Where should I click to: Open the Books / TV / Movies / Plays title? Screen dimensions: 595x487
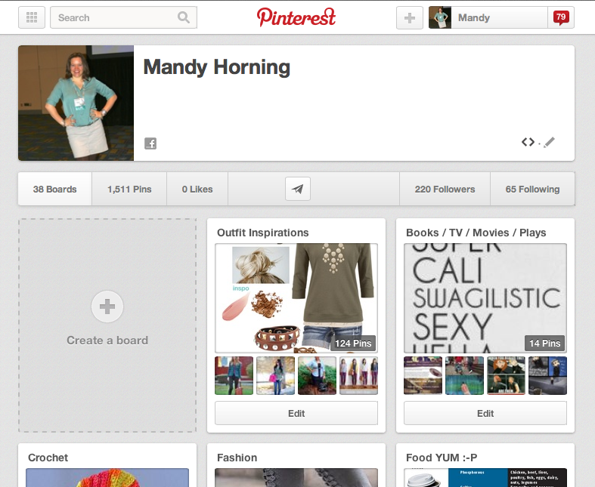coord(476,233)
